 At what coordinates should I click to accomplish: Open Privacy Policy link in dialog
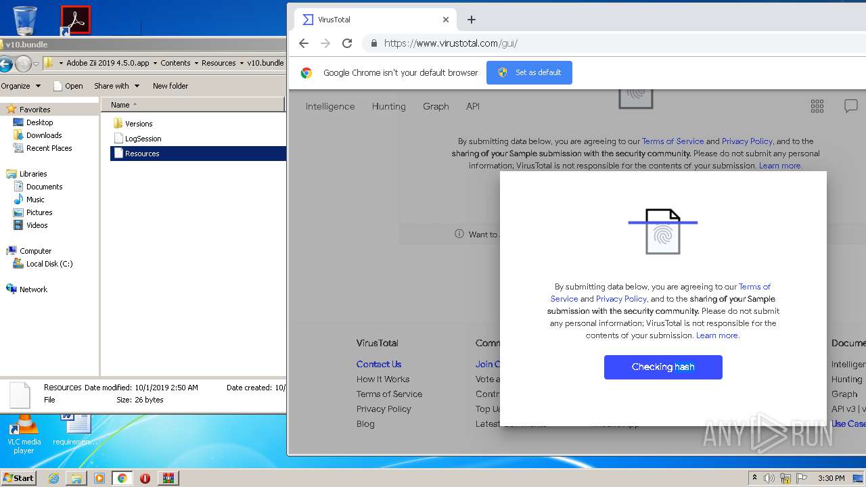pos(621,299)
